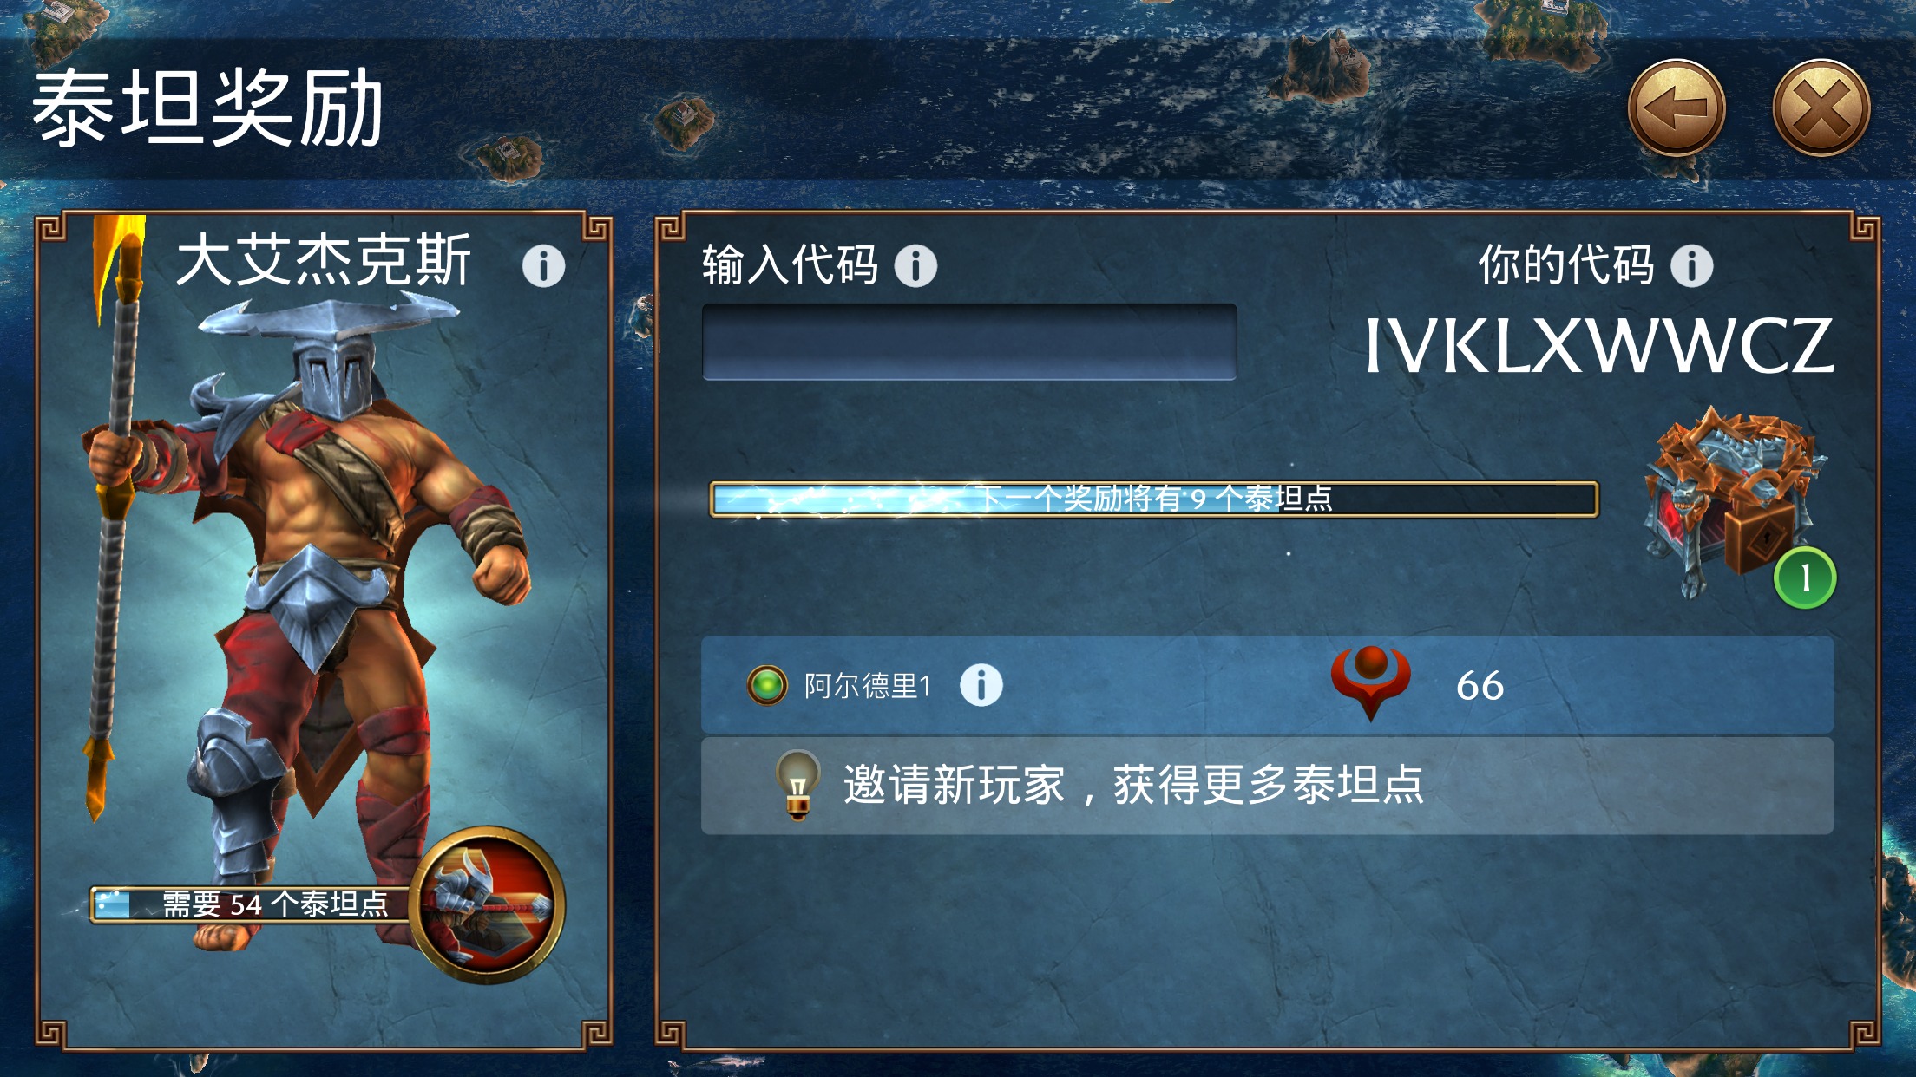Tap the 66 titan points value
The width and height of the screenshot is (1916, 1077).
tap(1480, 686)
